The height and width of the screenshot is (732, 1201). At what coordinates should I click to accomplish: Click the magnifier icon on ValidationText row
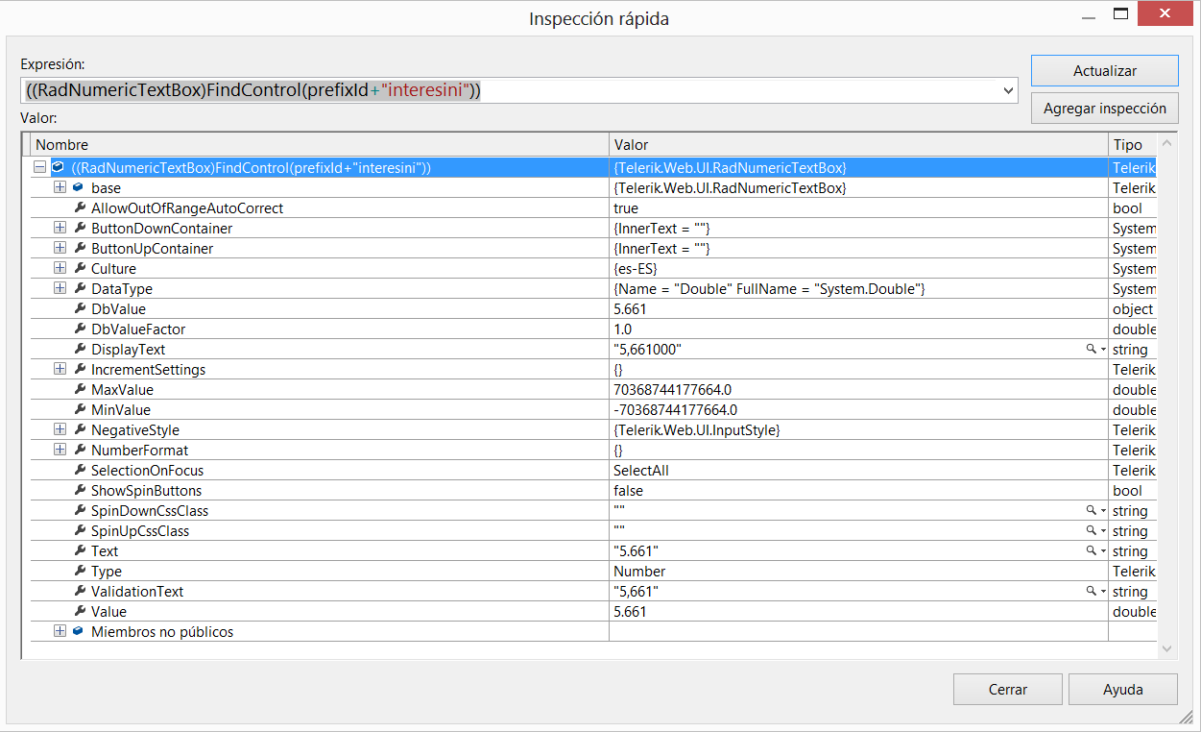pos(1091,592)
